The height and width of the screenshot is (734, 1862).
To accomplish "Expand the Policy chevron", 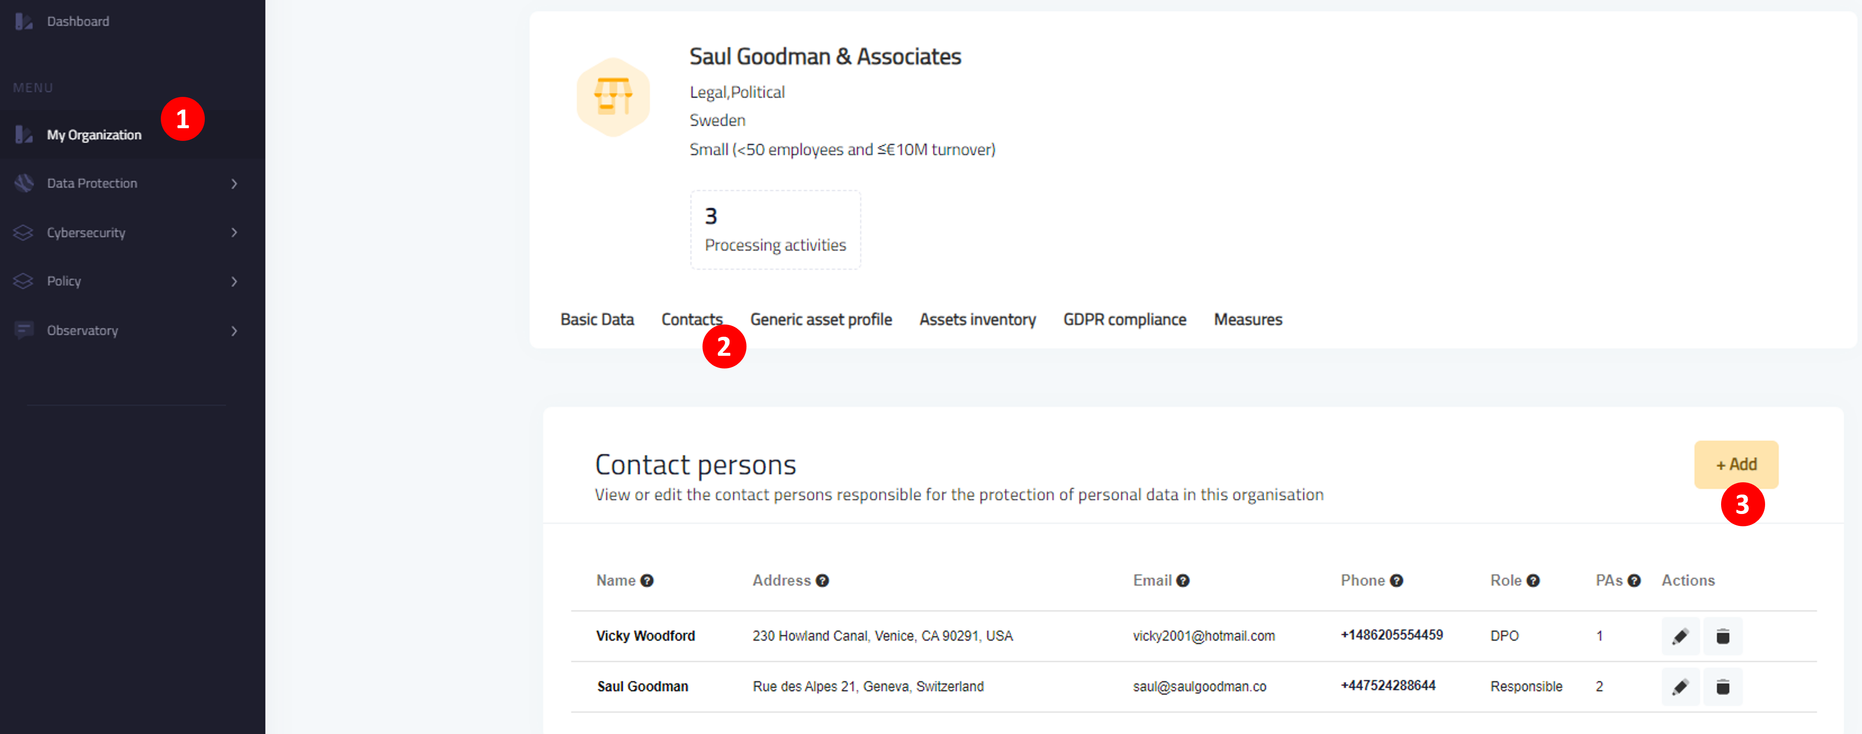I will (x=234, y=282).
